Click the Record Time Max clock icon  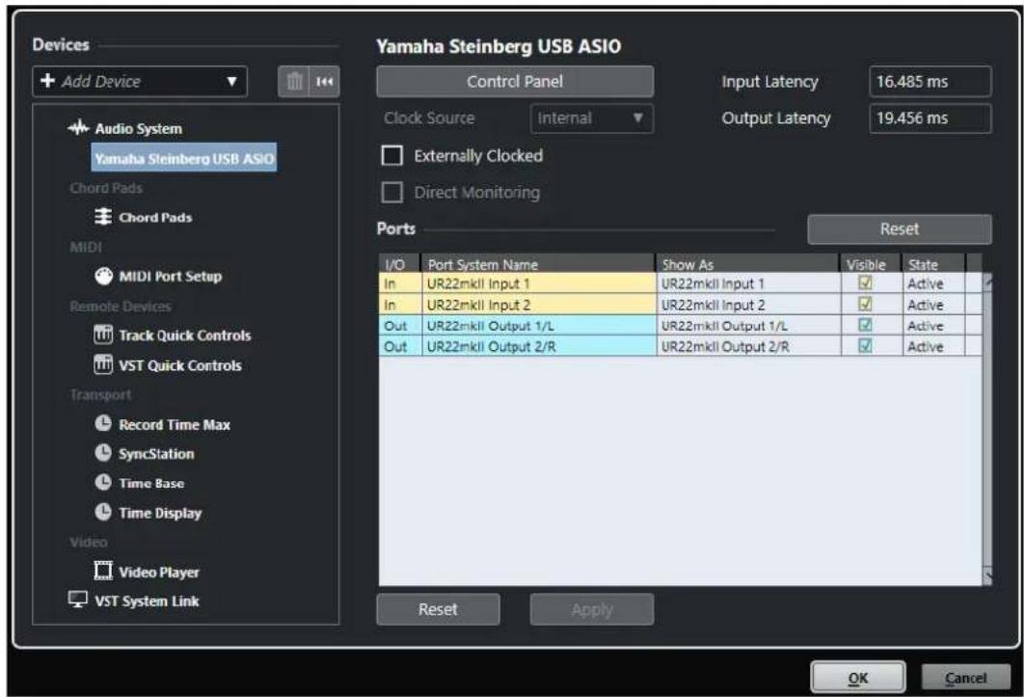(x=103, y=423)
